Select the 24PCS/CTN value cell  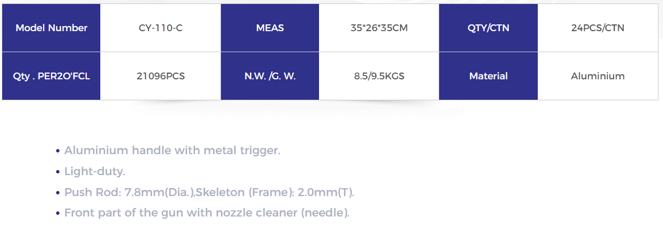[x=598, y=28]
